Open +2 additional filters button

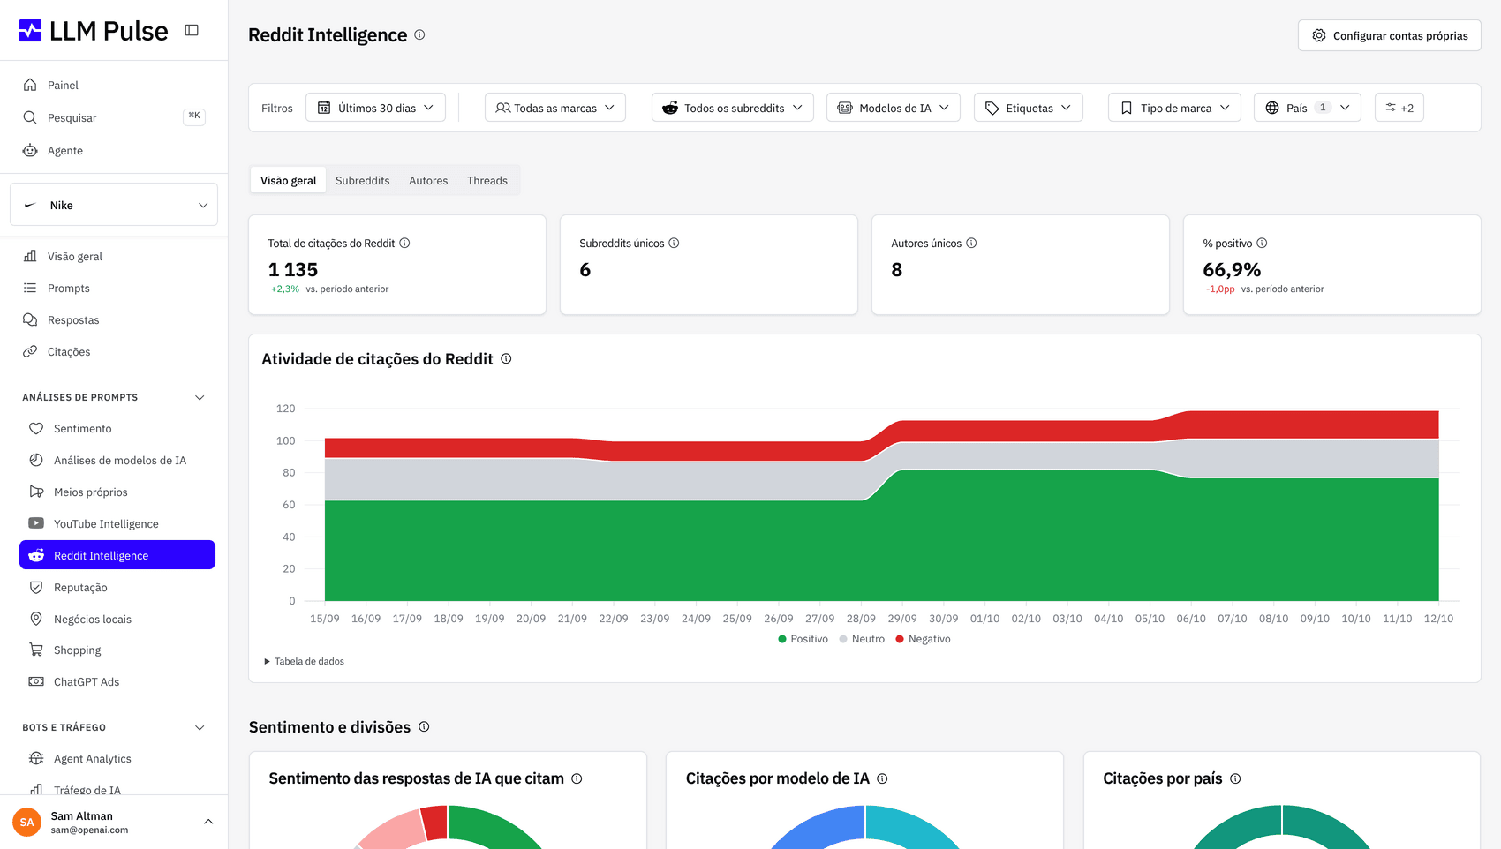(x=1399, y=108)
